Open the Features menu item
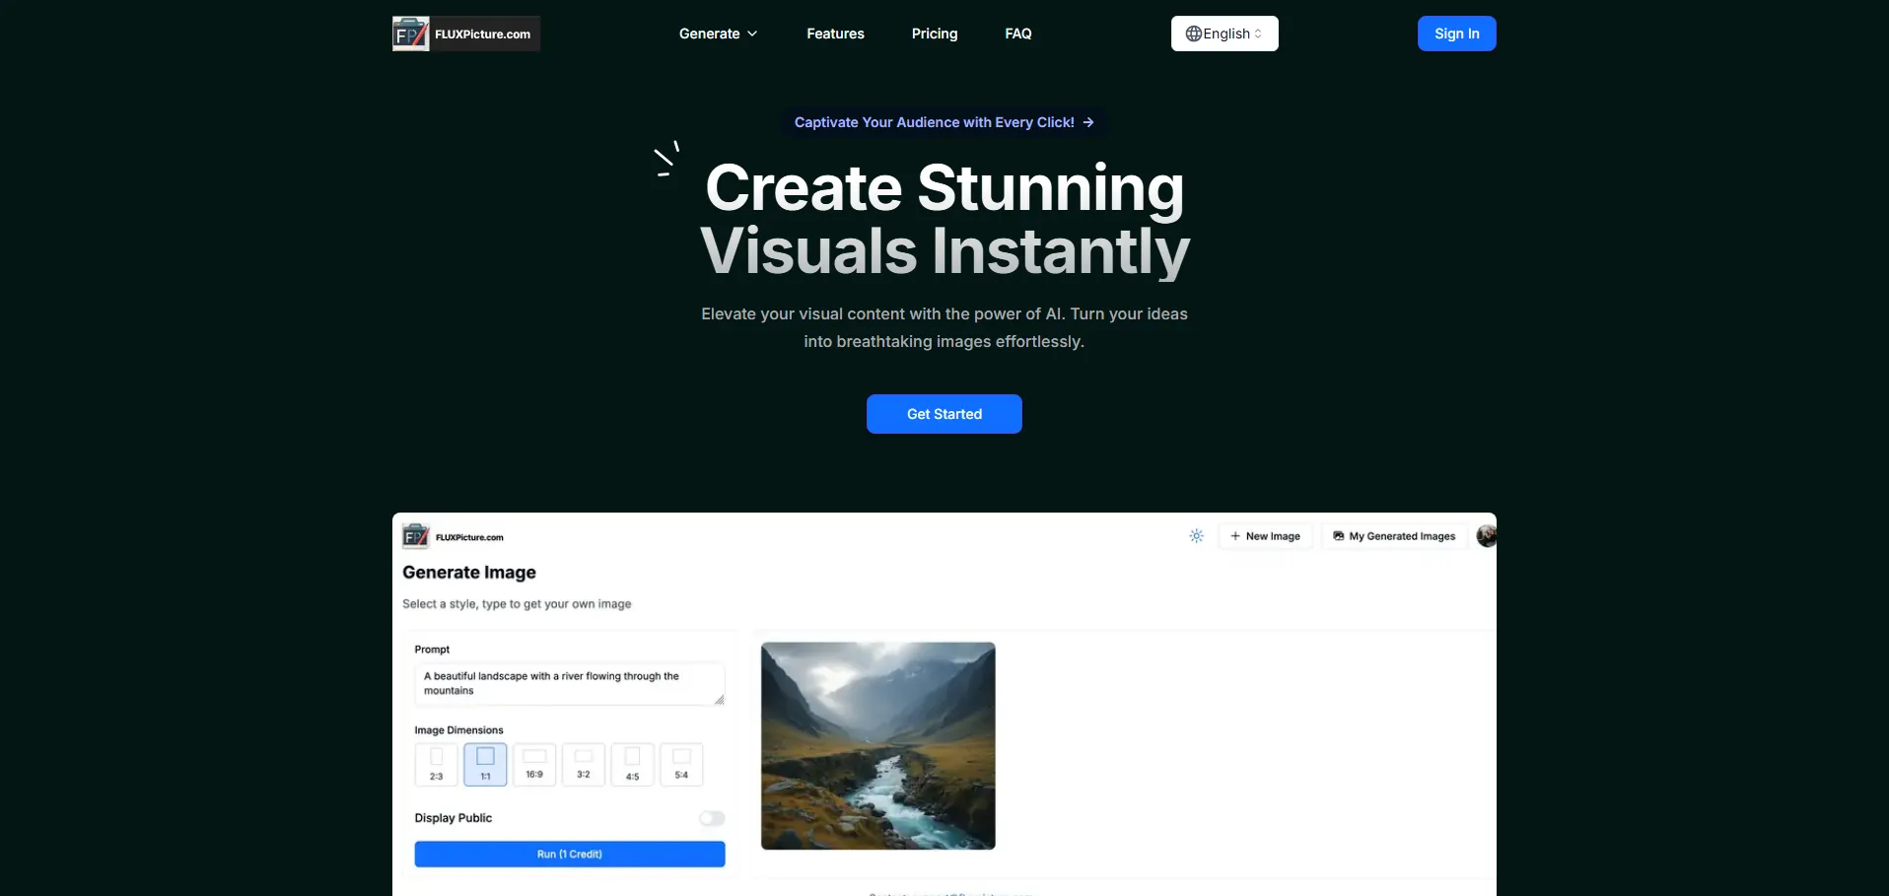1889x896 pixels. (835, 34)
